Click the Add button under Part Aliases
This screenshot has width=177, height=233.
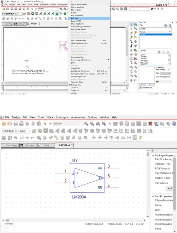click(170, 188)
